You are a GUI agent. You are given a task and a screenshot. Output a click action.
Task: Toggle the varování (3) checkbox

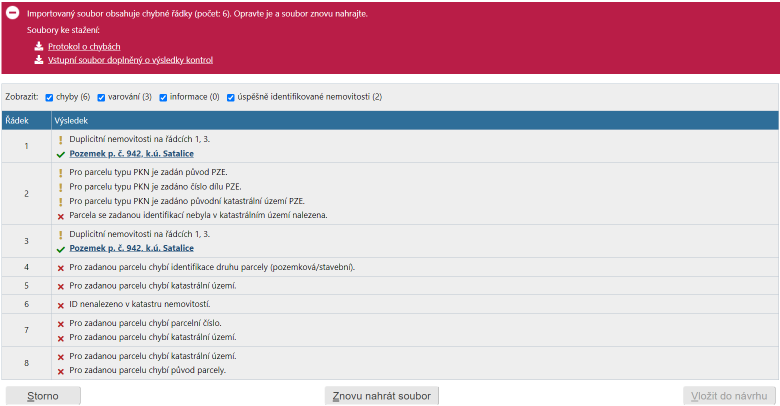(101, 97)
